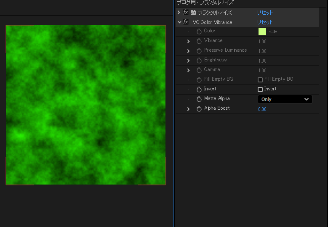The width and height of the screenshot is (328, 227).
Task: Click the Vibrance stopwatch icon
Action: point(199,41)
